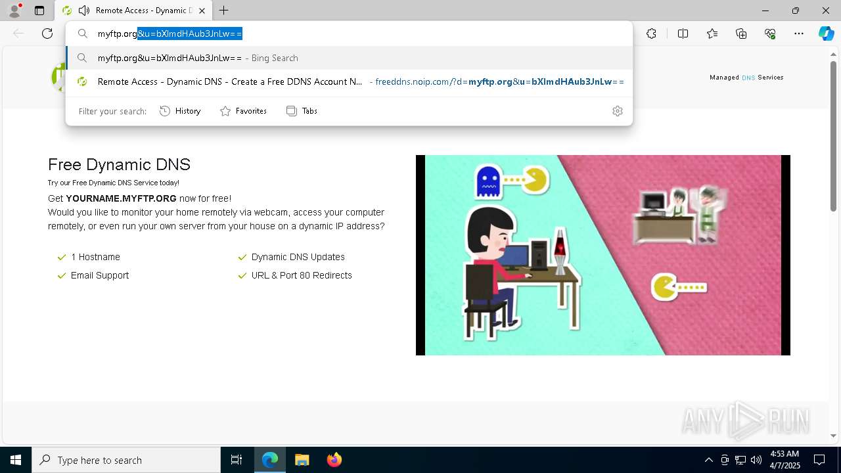This screenshot has height=473, width=841.
Task: Show hidden system tray icons
Action: [708, 460]
